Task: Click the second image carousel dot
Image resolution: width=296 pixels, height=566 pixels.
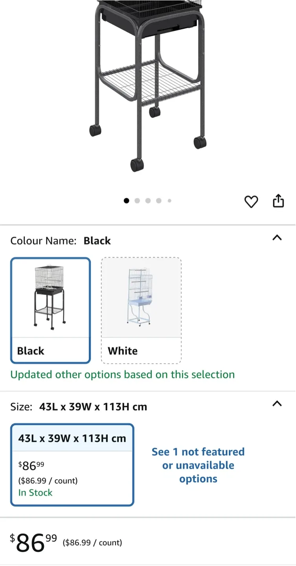Action: click(x=137, y=200)
